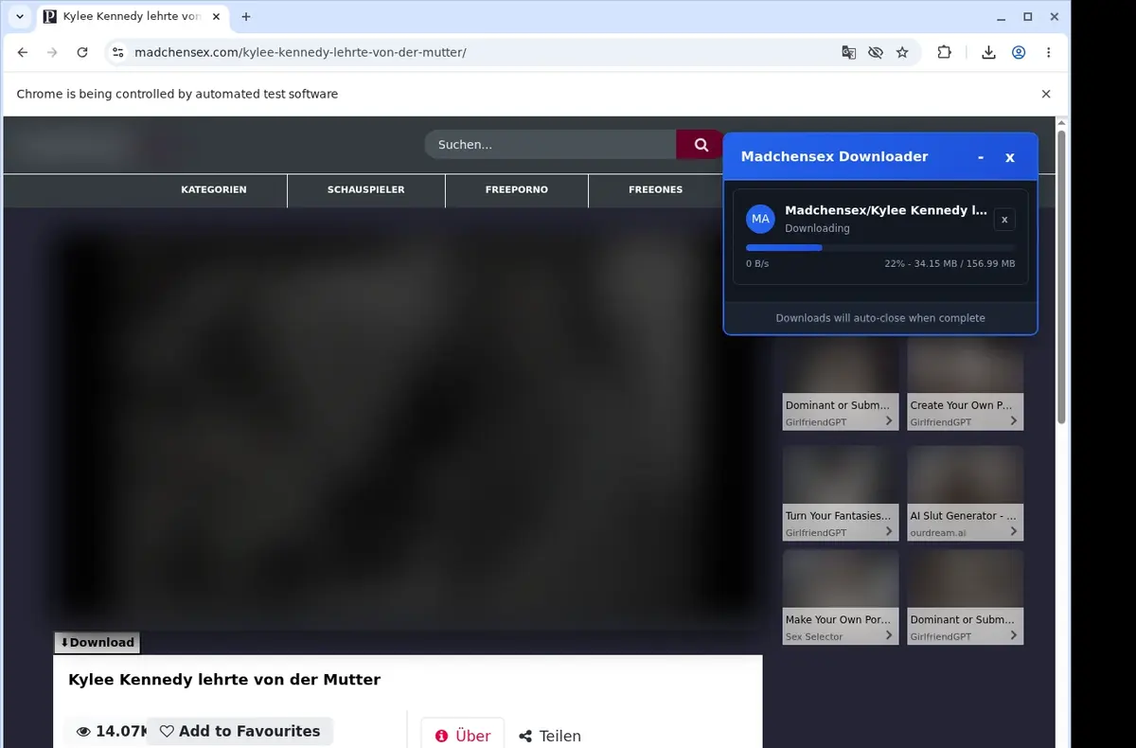The width and height of the screenshot is (1136, 748).
Task: Click chevron on Sex Selector ad
Action: [889, 635]
